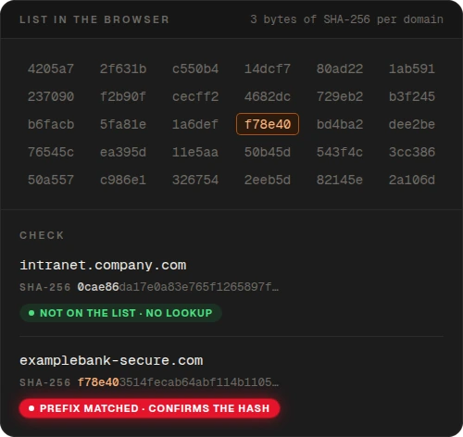Screen dimensions: 463x437
Task: Click hash prefix b3f245
Action: (412, 96)
